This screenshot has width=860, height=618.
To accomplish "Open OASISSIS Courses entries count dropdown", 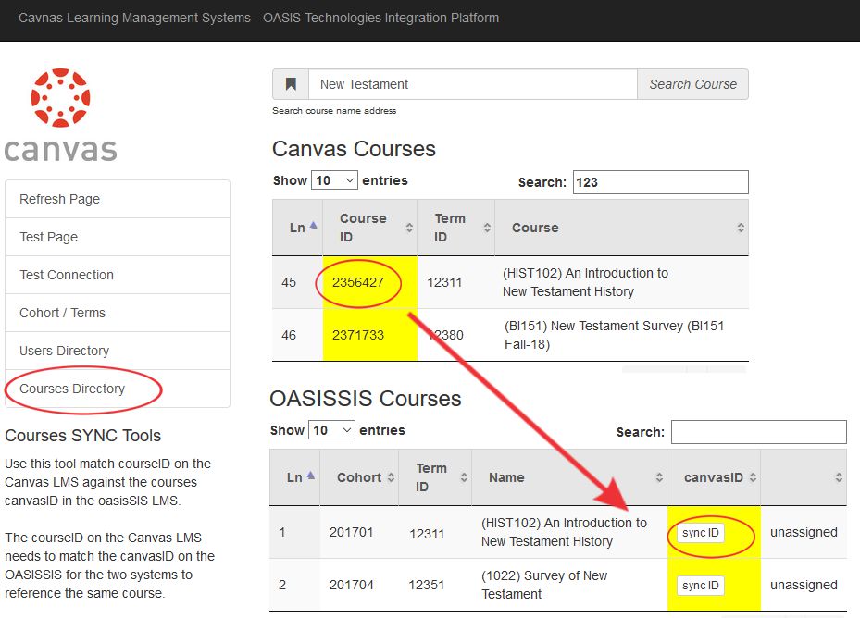I will (x=331, y=430).
